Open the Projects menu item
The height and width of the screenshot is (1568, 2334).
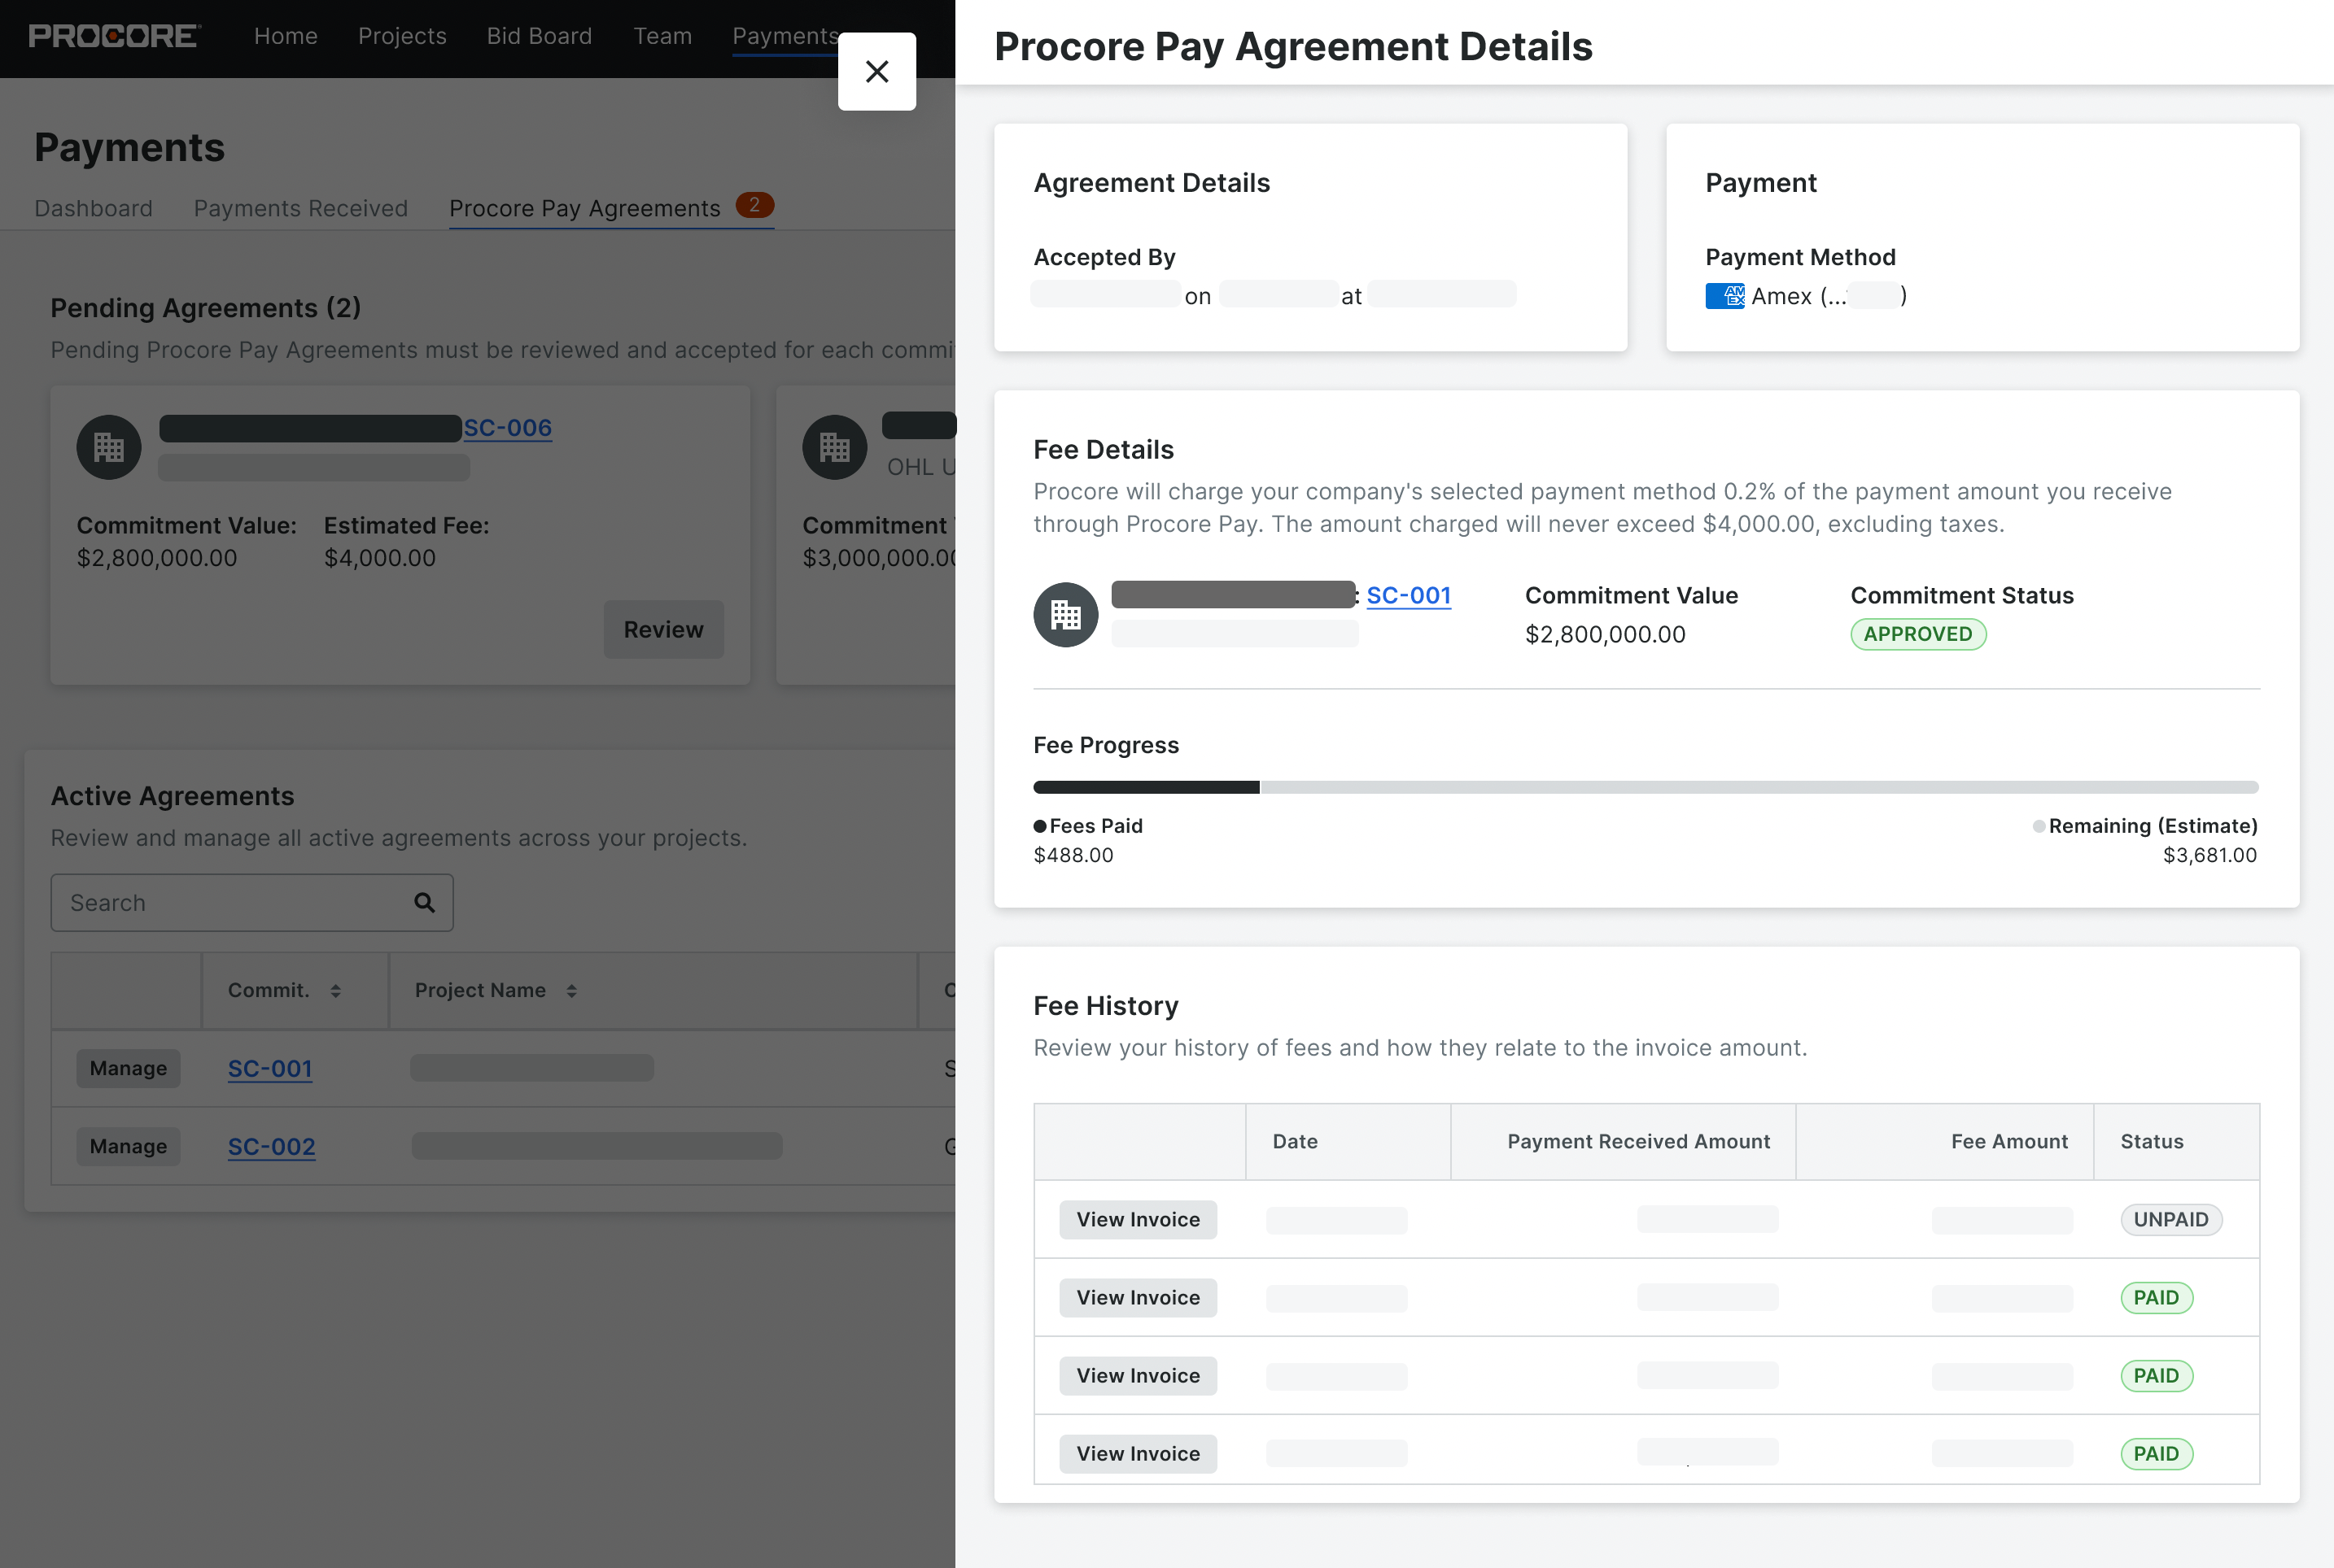tap(402, 36)
